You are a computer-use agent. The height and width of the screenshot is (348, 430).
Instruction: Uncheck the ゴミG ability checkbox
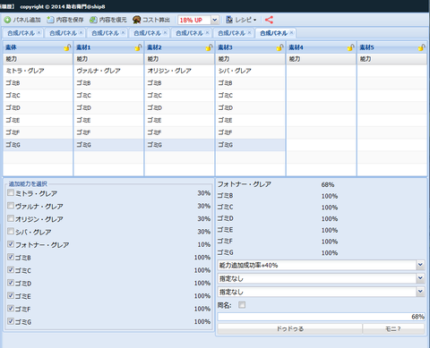click(x=11, y=321)
